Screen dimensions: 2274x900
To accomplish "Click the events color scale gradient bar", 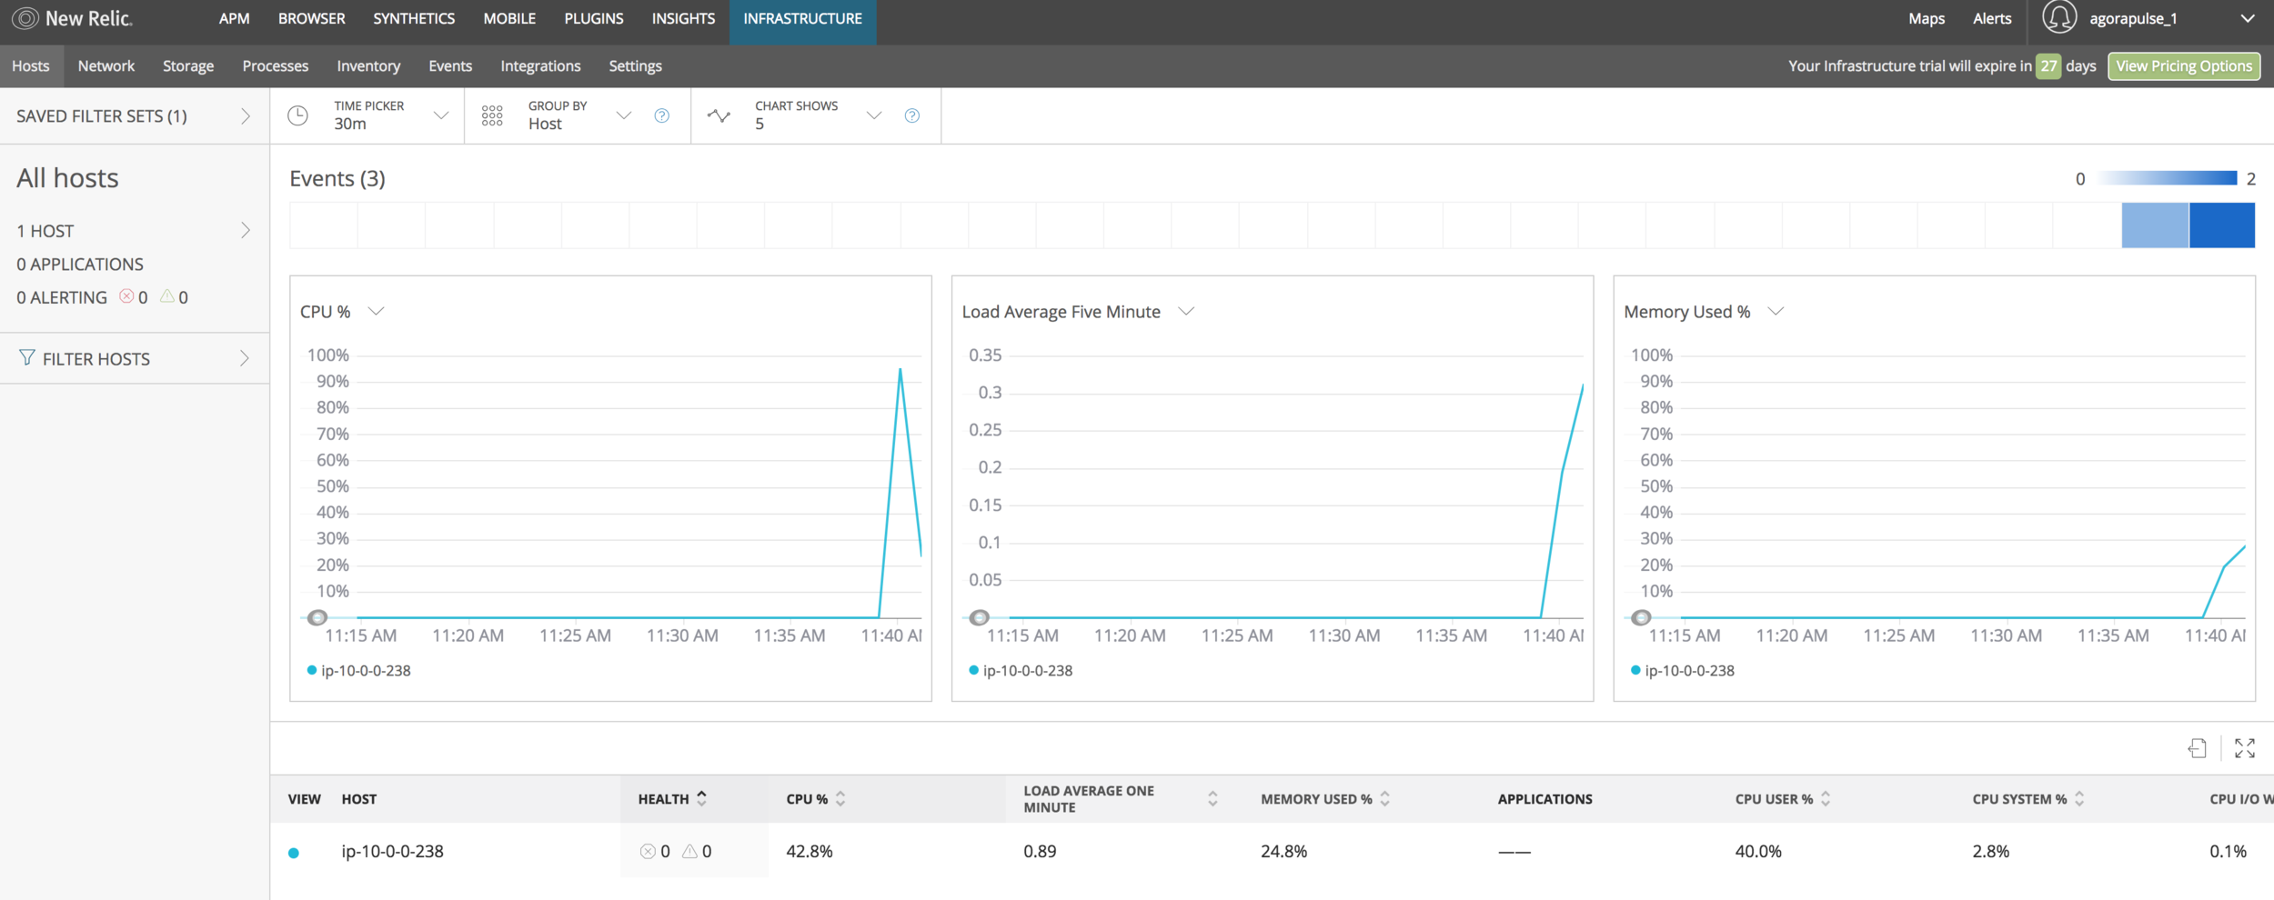I will 2168,178.
